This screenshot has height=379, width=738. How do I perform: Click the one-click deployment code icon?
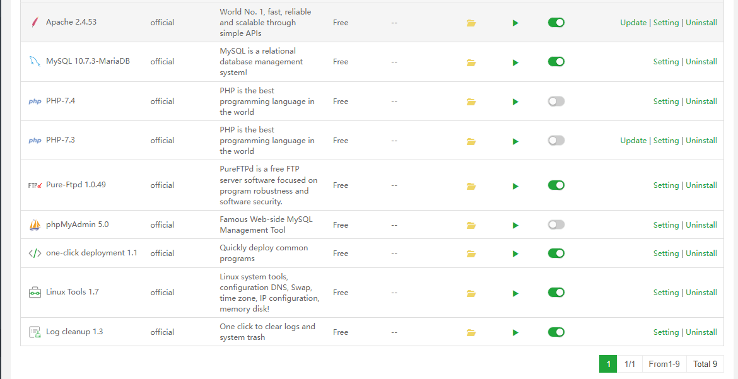(x=35, y=254)
